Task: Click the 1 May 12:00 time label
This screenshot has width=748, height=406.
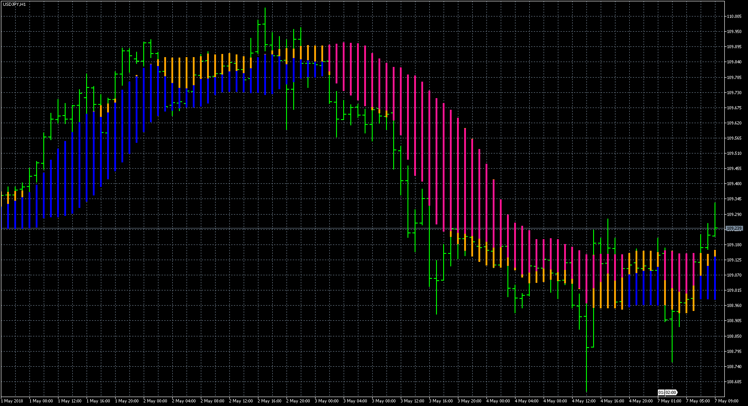Action: [70, 401]
